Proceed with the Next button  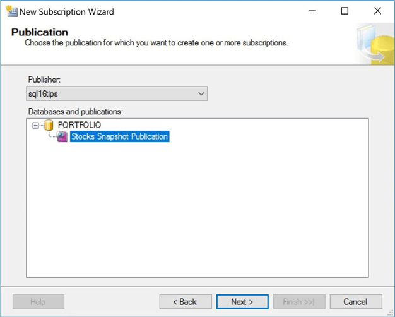pyautogui.click(x=242, y=302)
